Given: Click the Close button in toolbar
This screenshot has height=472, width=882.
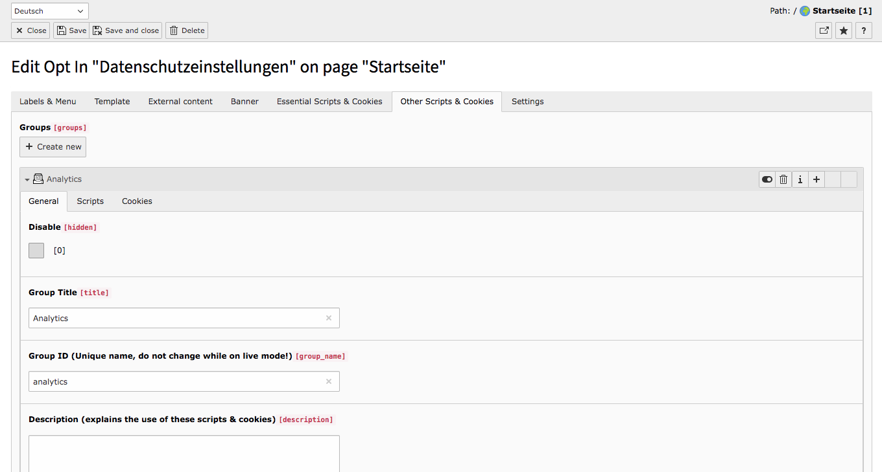Looking at the screenshot, I should click(x=30, y=30).
